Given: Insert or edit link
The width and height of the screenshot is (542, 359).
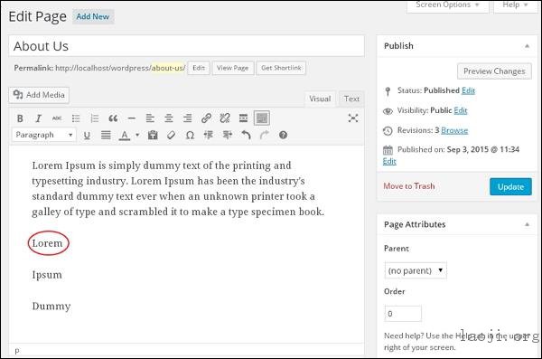Looking at the screenshot, I should coord(206,118).
